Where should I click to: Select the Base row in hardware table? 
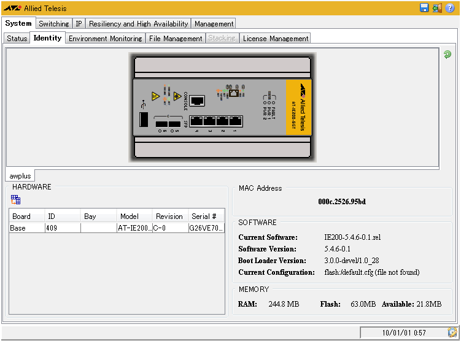click(26, 228)
